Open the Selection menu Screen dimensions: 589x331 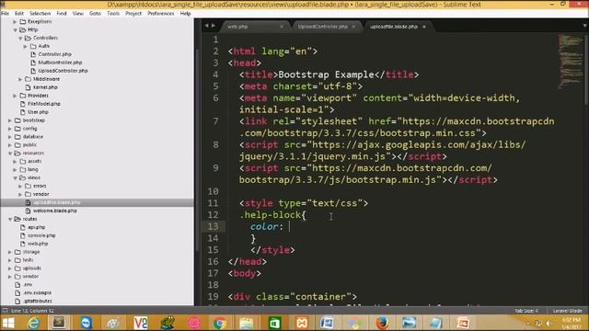(x=40, y=13)
